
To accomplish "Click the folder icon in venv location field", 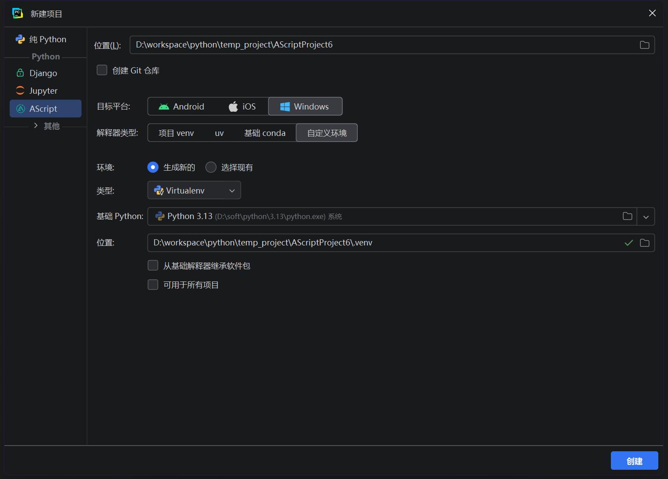I will (644, 243).
